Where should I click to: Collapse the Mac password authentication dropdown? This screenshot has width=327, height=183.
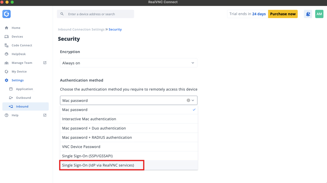pos(129,101)
